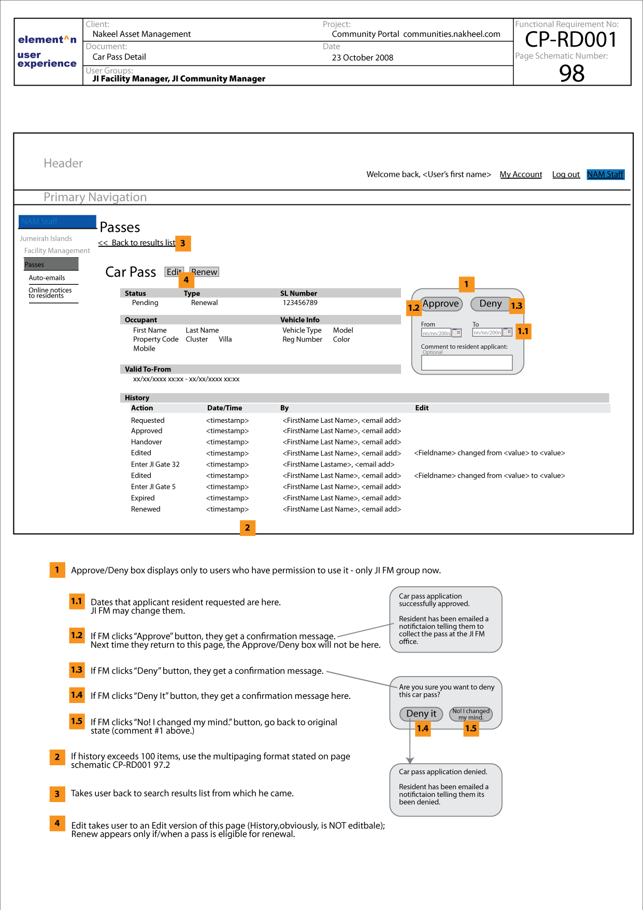Select Passes in sidebar menu

pos(51,265)
